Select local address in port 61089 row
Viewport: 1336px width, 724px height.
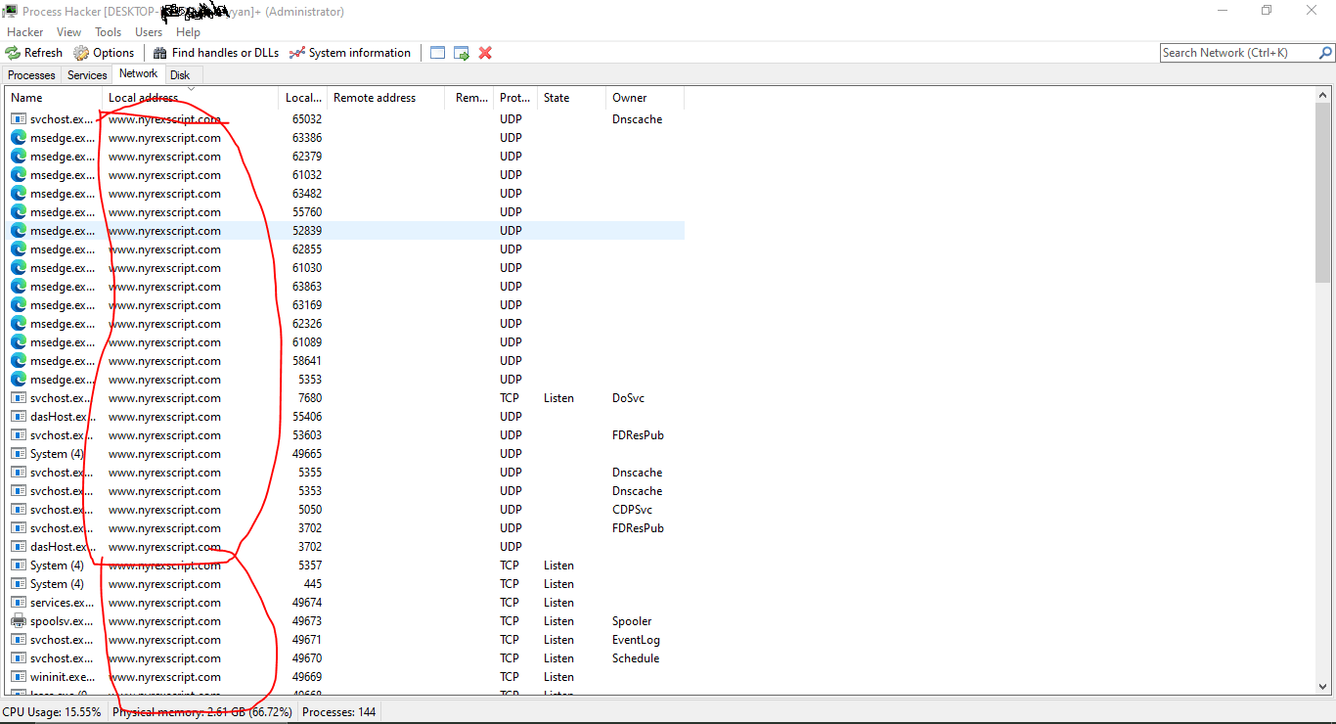(164, 342)
